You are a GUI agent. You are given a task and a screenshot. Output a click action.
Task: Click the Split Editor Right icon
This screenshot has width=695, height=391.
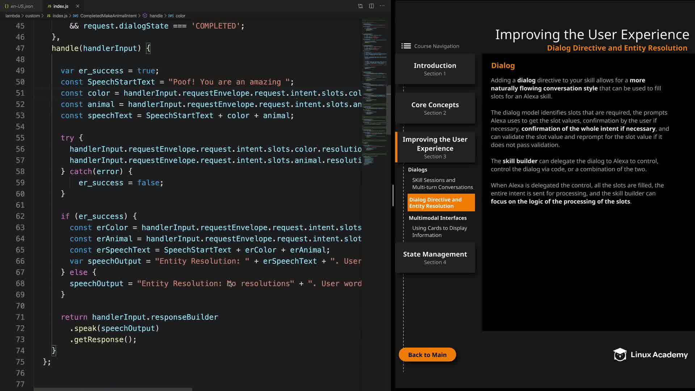[371, 6]
